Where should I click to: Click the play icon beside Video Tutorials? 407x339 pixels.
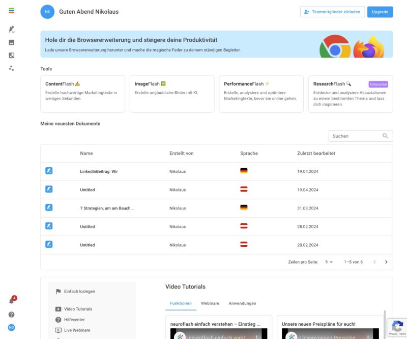click(58, 309)
